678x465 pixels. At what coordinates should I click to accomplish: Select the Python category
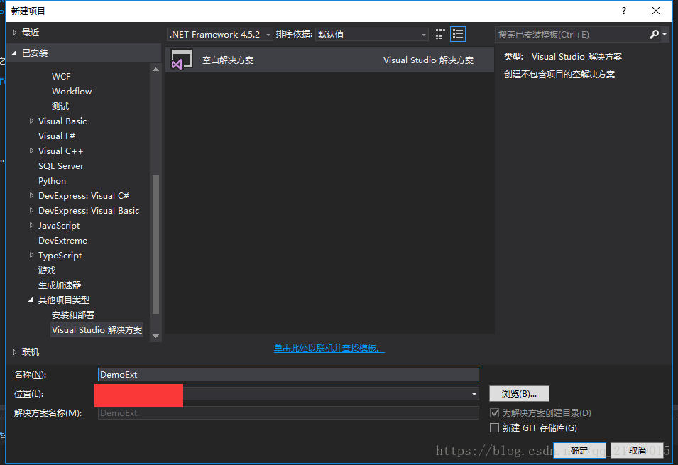tap(52, 180)
